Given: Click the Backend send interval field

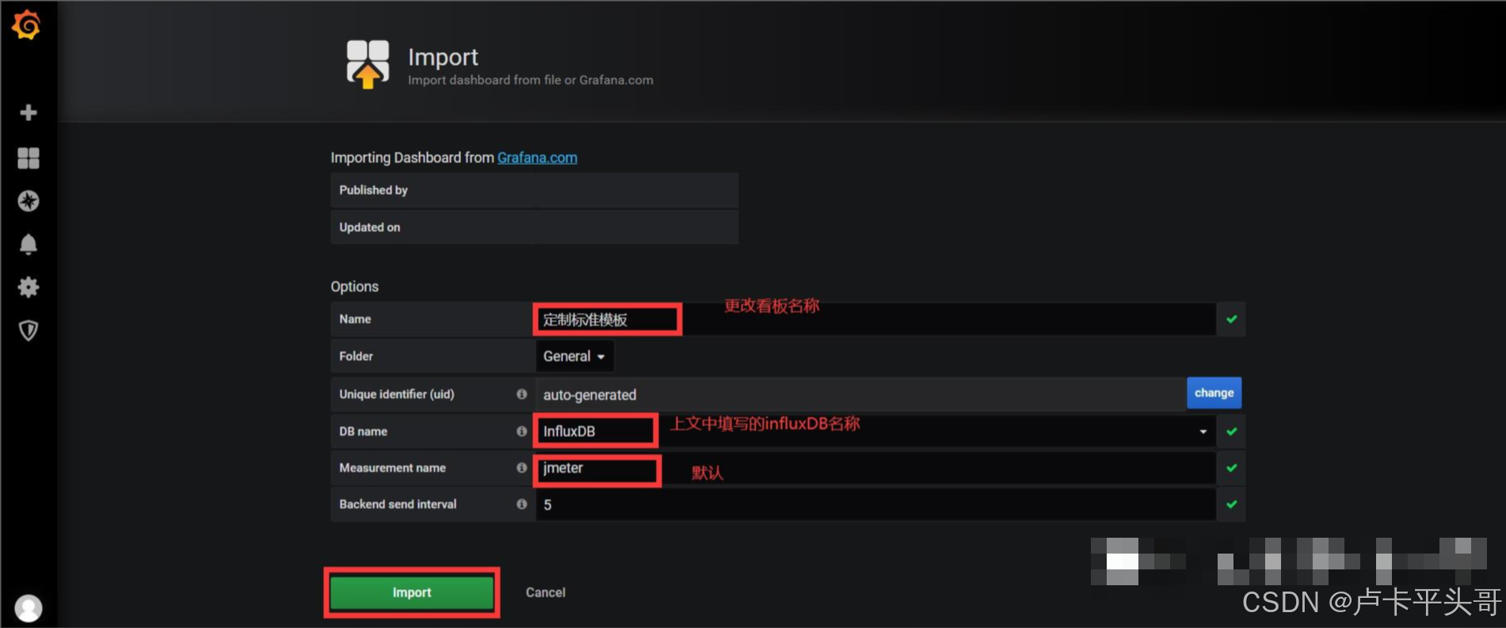Looking at the screenshot, I should coord(875,504).
